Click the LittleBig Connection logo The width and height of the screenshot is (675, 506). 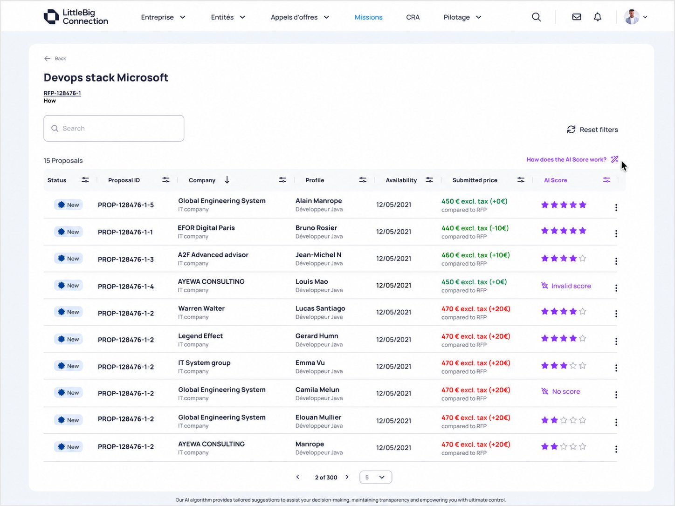point(76,17)
